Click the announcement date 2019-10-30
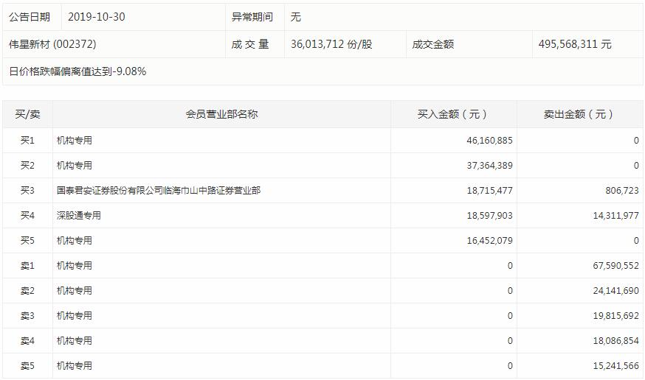Viewport: 645px width, 380px height. pyautogui.click(x=97, y=17)
